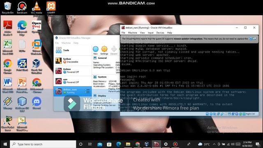Click the Discard arrow in Manager toolbar
The height and width of the screenshot is (148, 263).
[114, 50]
